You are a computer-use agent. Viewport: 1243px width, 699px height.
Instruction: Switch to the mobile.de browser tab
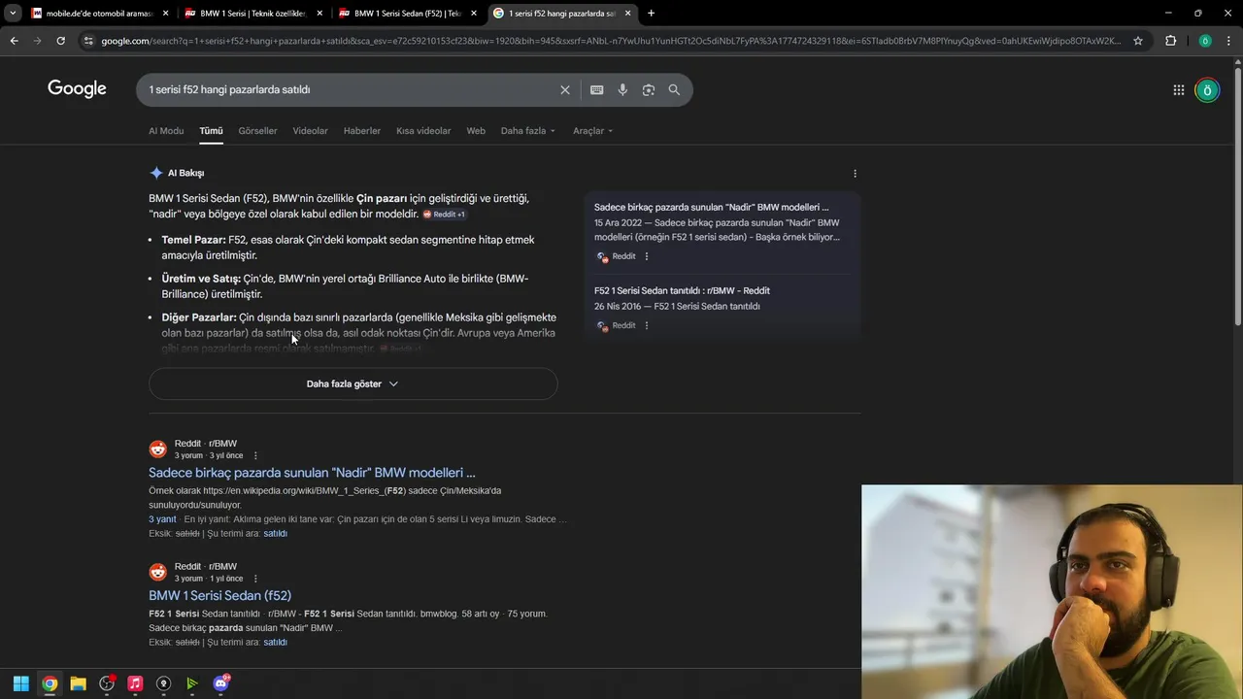click(x=97, y=14)
